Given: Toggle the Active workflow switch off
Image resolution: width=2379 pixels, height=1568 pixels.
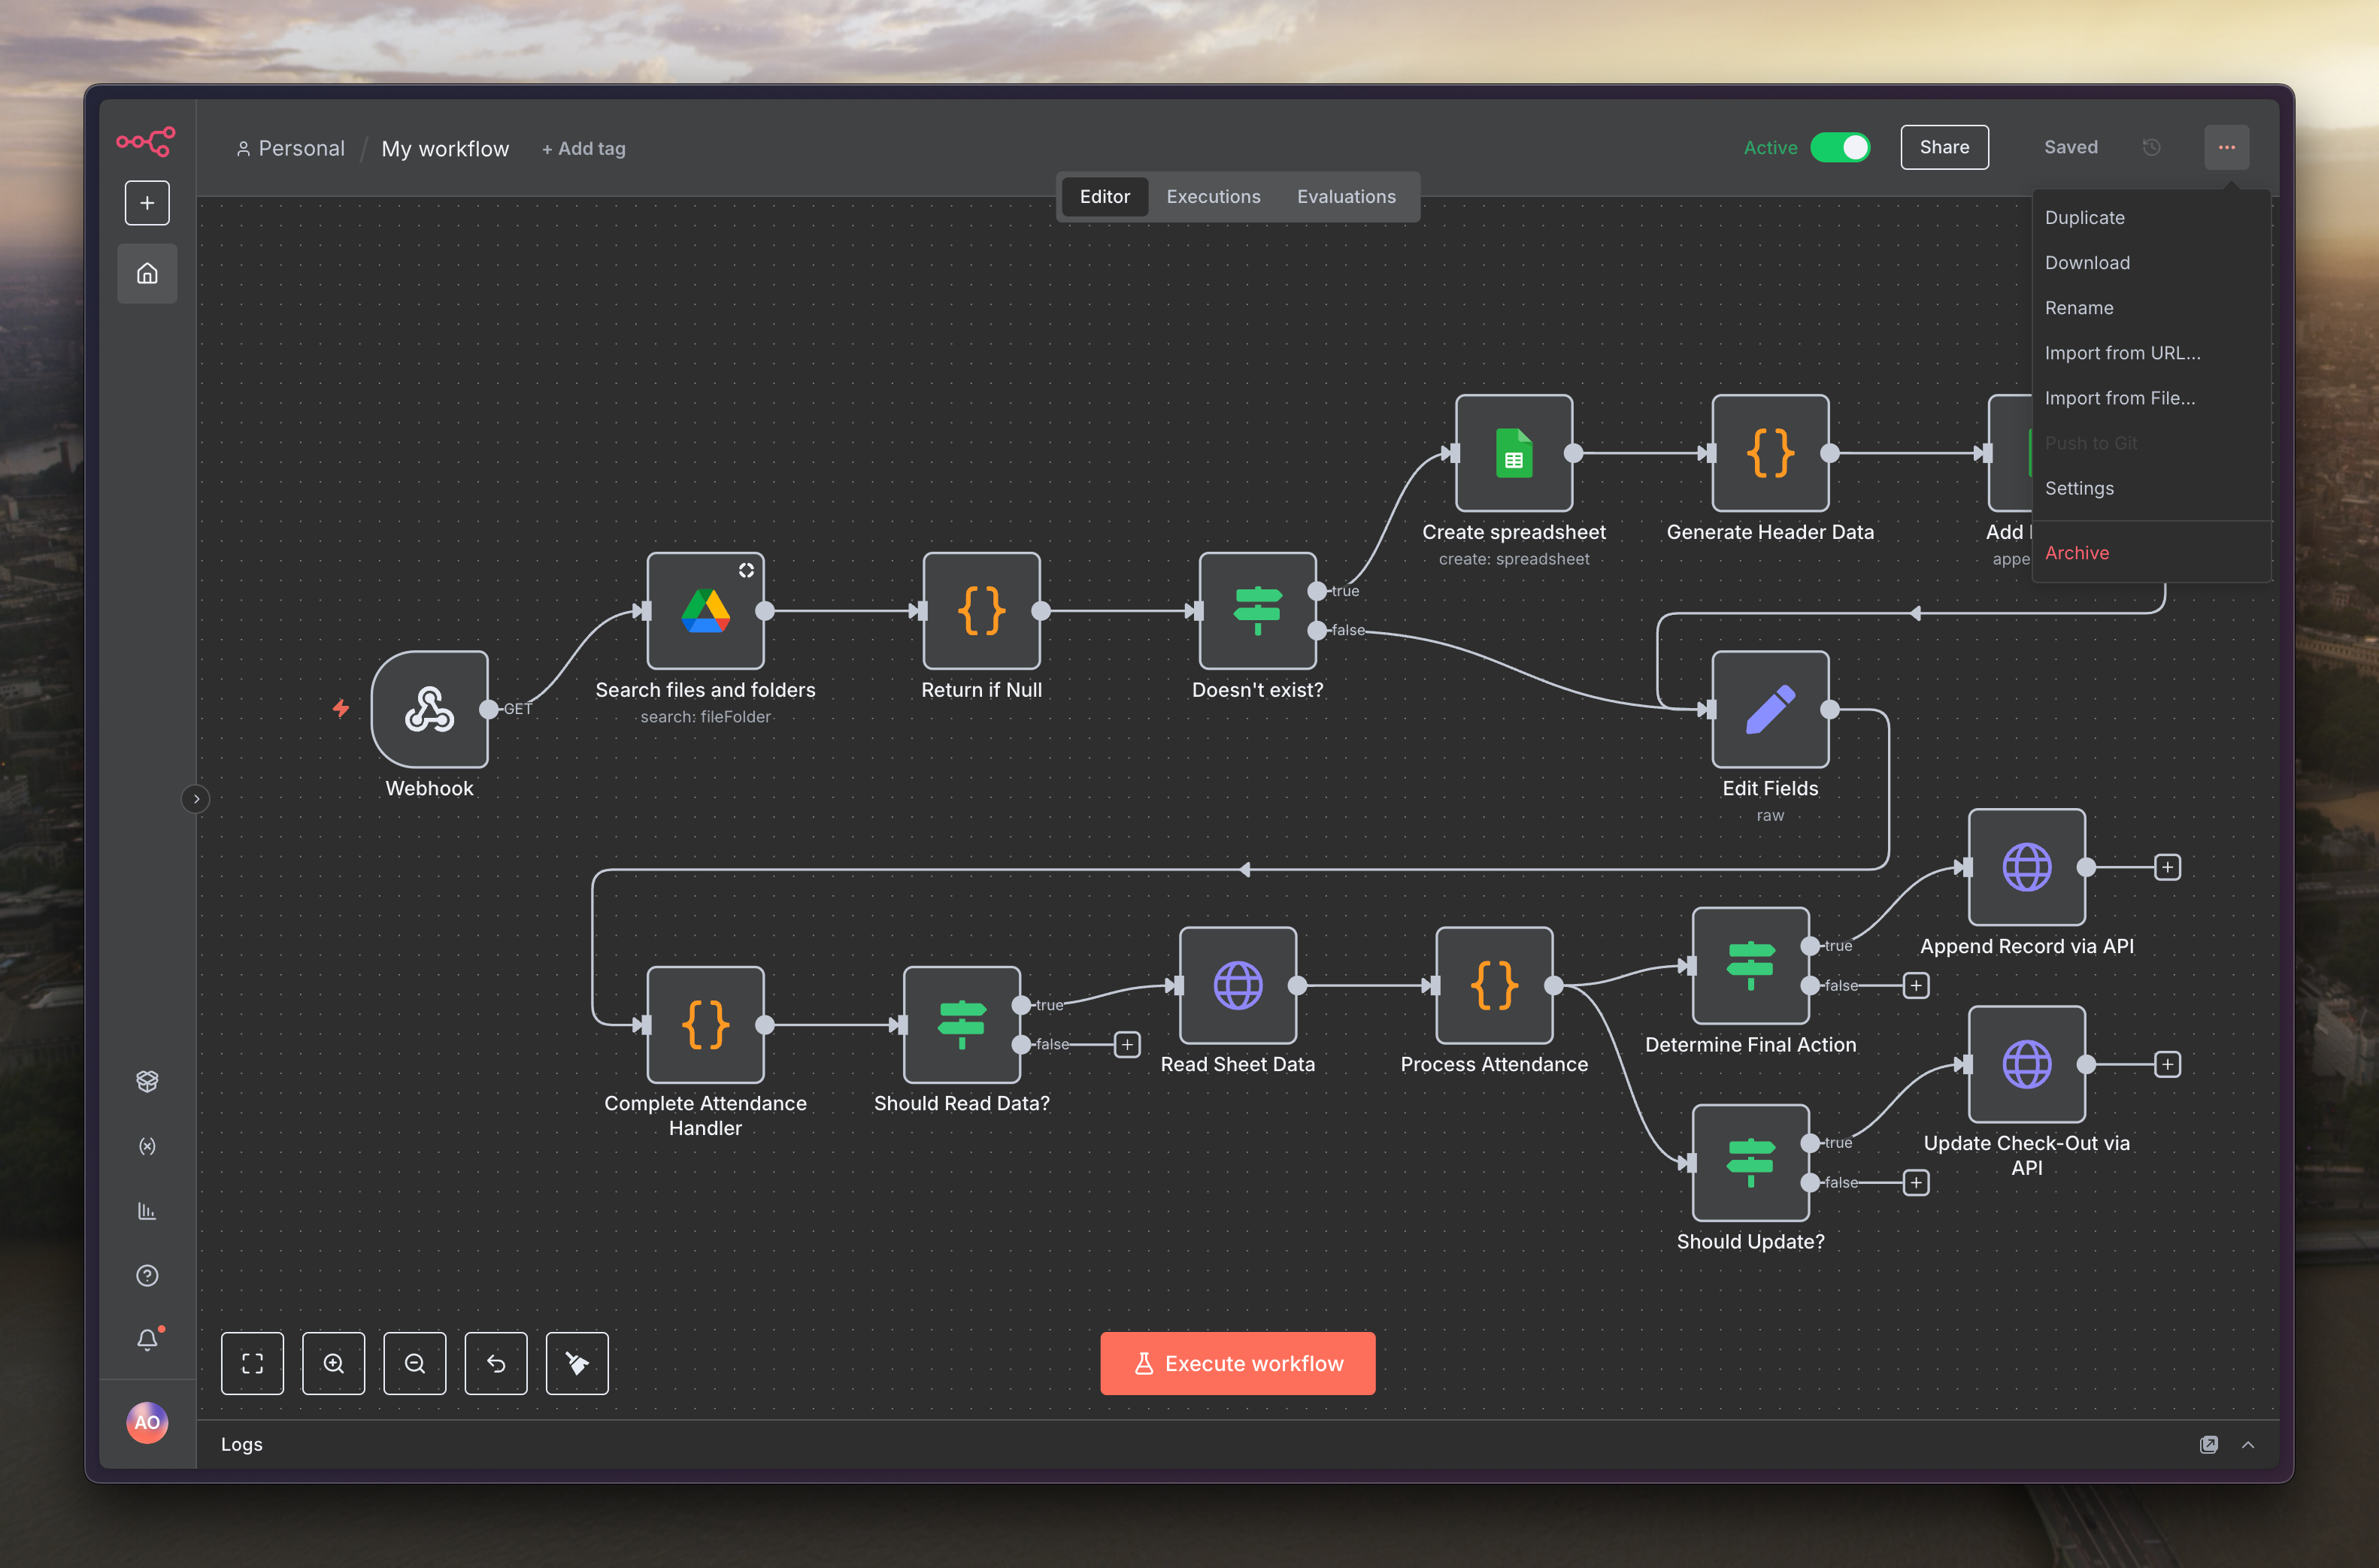Looking at the screenshot, I should tap(1840, 147).
